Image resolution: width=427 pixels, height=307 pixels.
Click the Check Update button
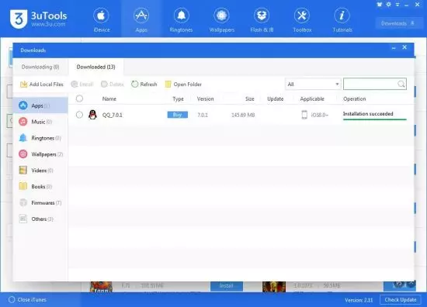tap(401, 300)
